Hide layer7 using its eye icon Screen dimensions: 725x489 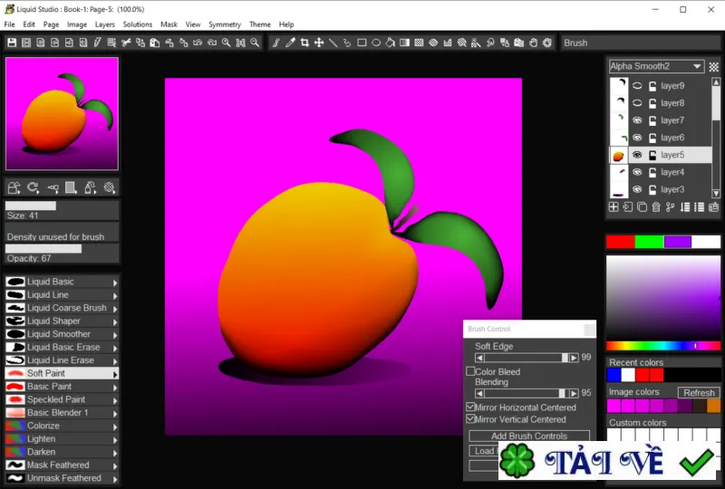point(637,120)
